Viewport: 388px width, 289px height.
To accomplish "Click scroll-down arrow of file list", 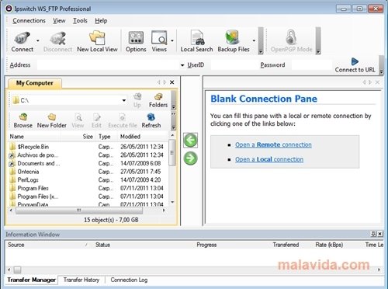I will coord(172,202).
